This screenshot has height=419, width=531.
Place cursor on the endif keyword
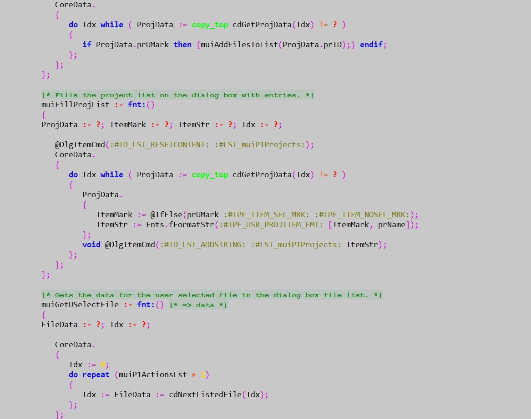(x=371, y=45)
